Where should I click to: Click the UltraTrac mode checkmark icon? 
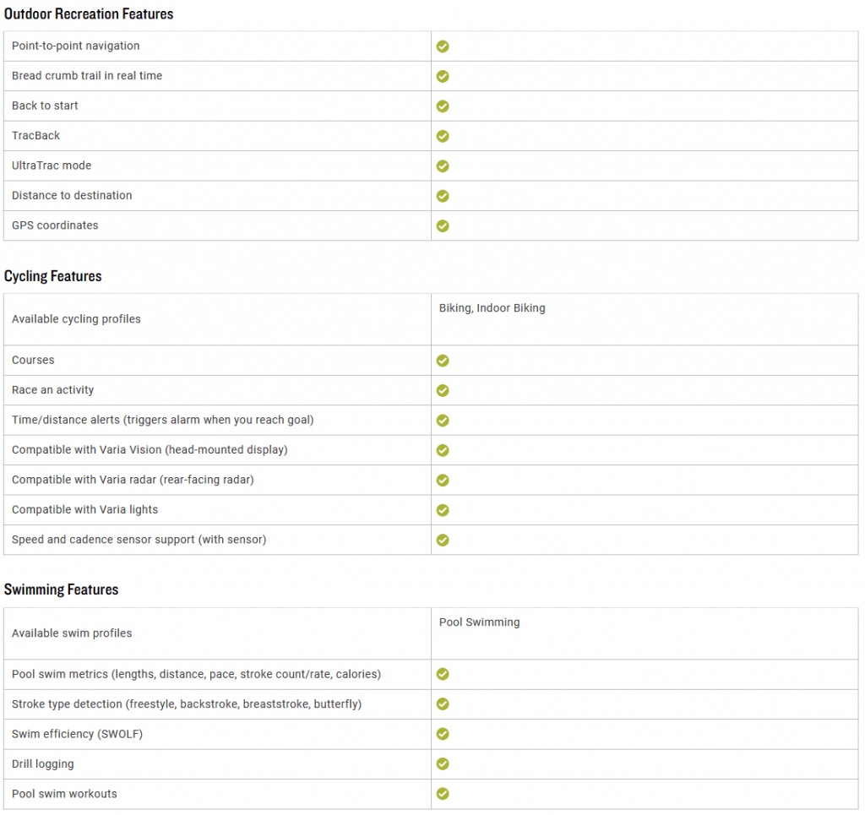click(x=443, y=166)
